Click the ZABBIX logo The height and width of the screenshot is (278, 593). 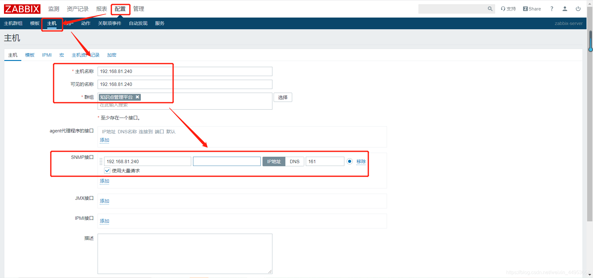(x=22, y=9)
